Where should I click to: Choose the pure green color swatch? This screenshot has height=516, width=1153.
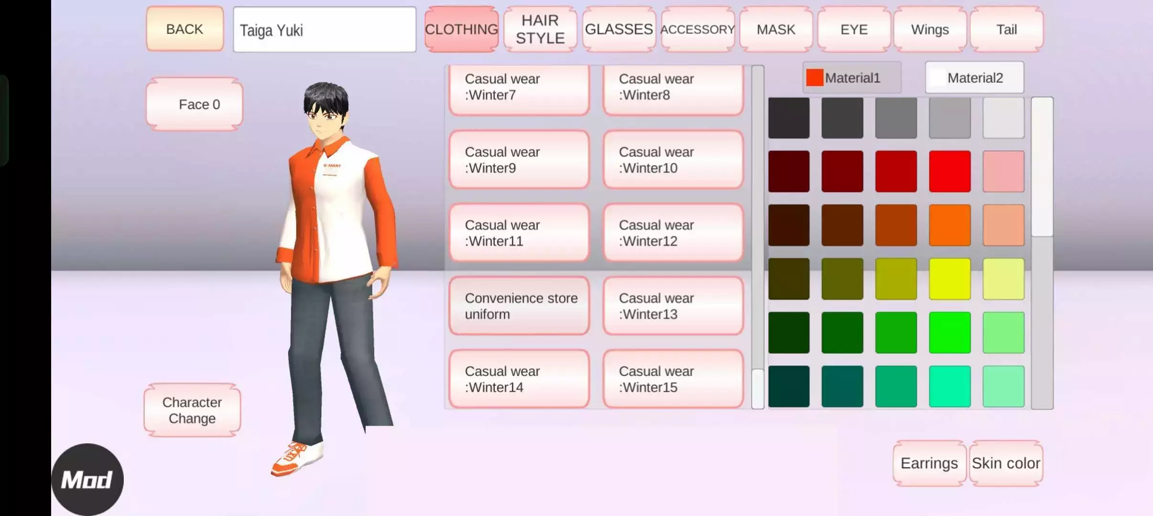click(x=949, y=333)
